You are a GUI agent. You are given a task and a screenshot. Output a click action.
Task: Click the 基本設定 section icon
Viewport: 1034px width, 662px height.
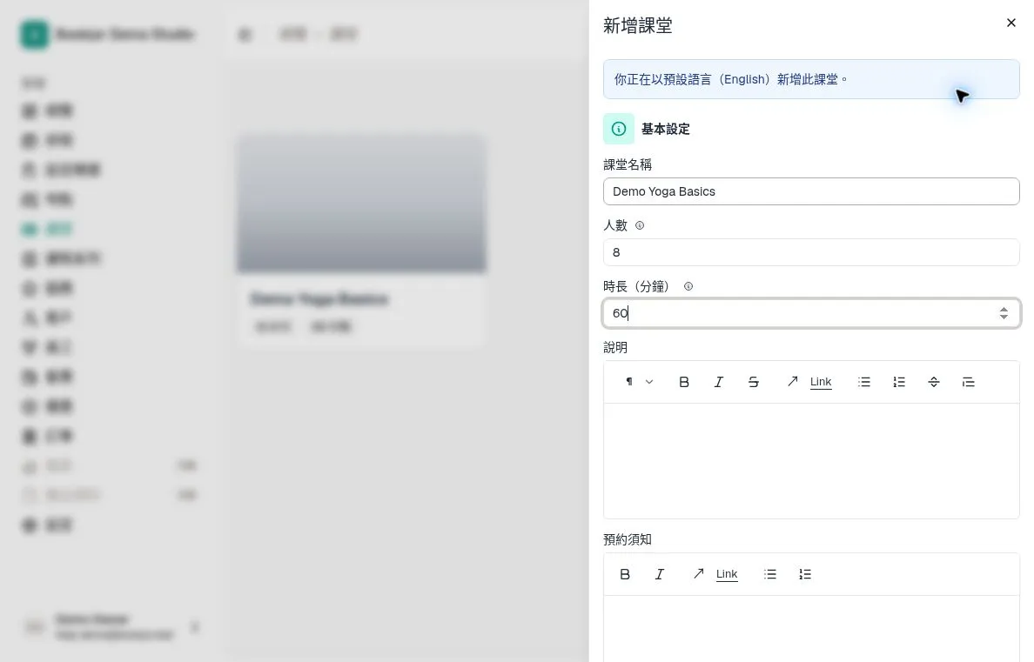click(619, 129)
